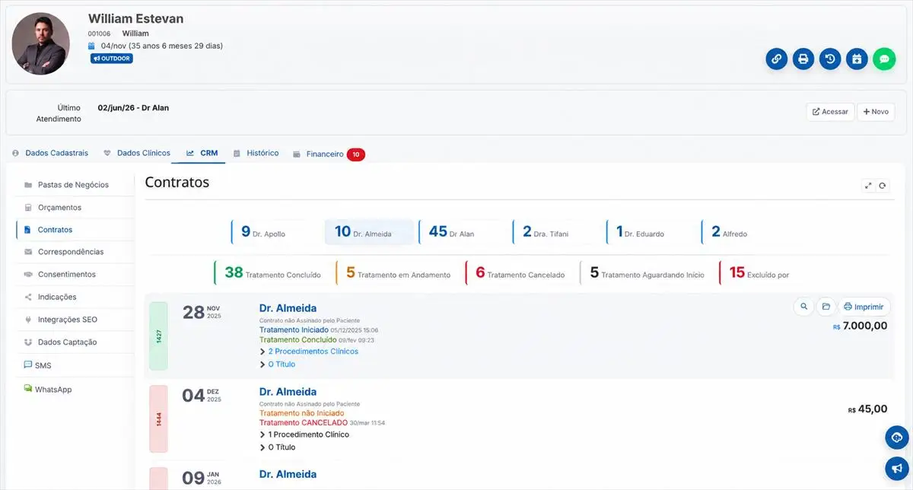The image size is (913, 490).
Task: Click the patient code 001006
Action: [x=99, y=33]
